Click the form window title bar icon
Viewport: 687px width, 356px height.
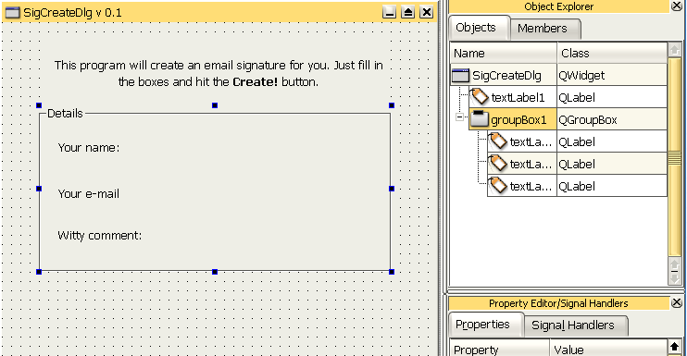(x=12, y=13)
